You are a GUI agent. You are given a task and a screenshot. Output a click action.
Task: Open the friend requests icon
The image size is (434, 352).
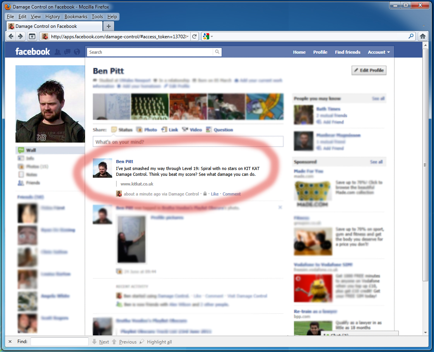pos(58,52)
